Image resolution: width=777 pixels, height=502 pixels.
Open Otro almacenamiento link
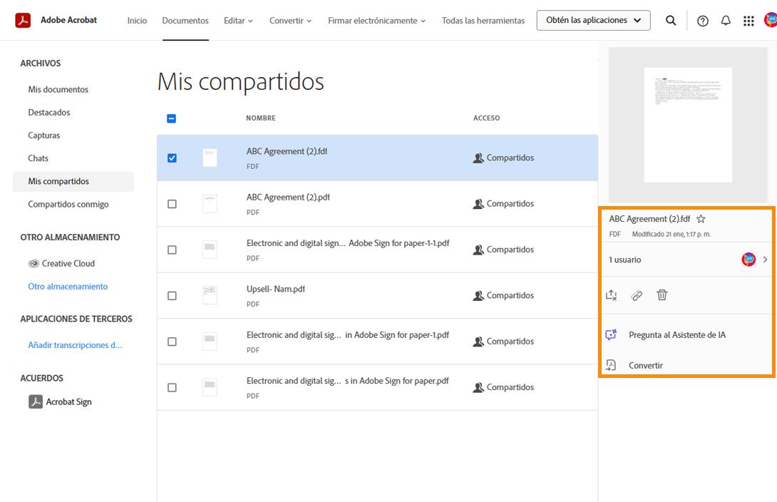coord(68,286)
